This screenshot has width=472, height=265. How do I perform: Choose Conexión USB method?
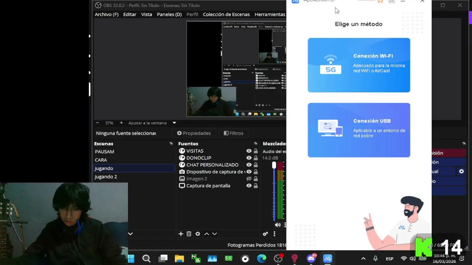(359, 130)
